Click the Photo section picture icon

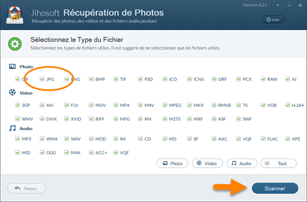point(12,67)
